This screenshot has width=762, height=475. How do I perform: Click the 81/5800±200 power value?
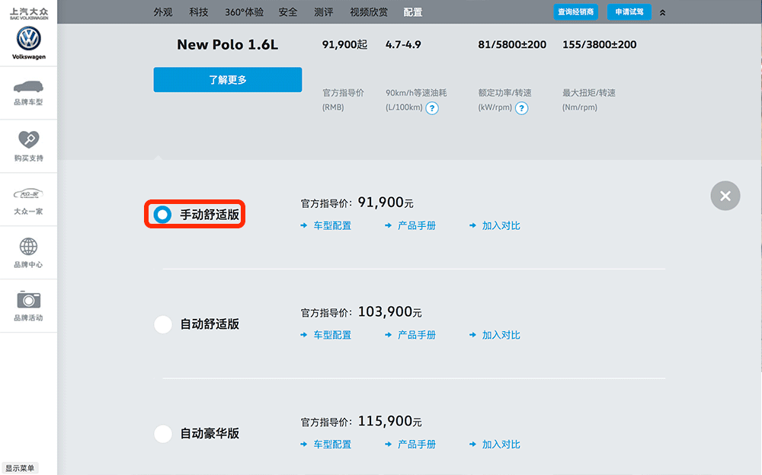click(512, 45)
